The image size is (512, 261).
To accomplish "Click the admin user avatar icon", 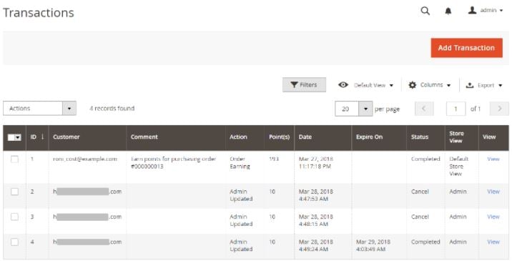I will pyautogui.click(x=472, y=11).
